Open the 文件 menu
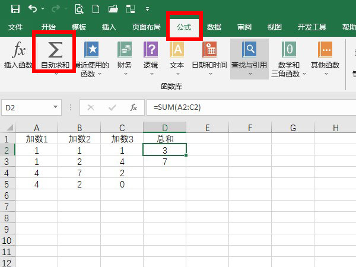This screenshot has width=356, height=267. pyautogui.click(x=15, y=27)
